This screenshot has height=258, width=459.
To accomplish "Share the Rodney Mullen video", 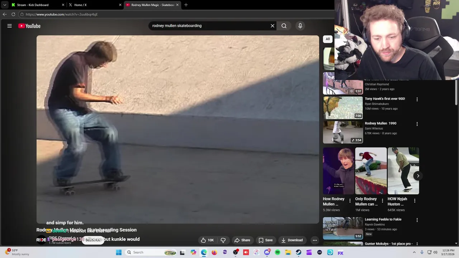I will point(242,240).
